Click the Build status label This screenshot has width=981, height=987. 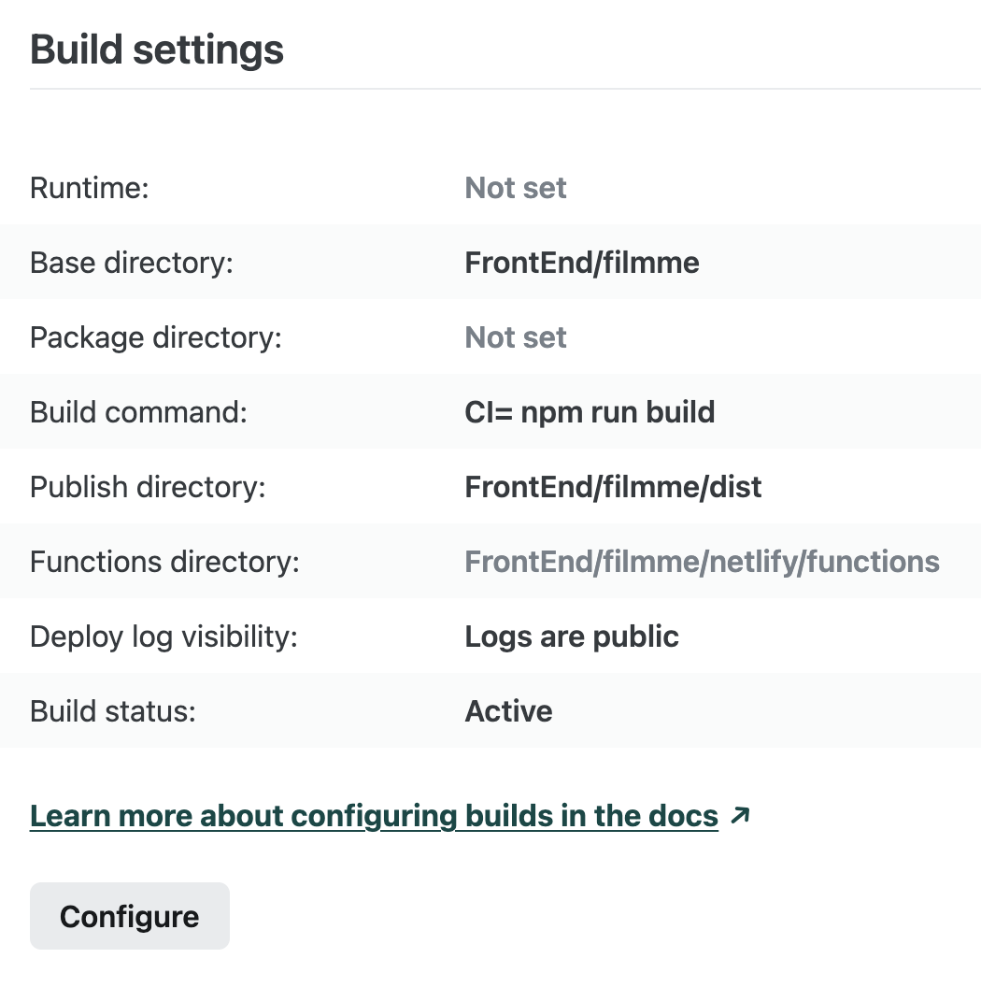pyautogui.click(x=113, y=711)
